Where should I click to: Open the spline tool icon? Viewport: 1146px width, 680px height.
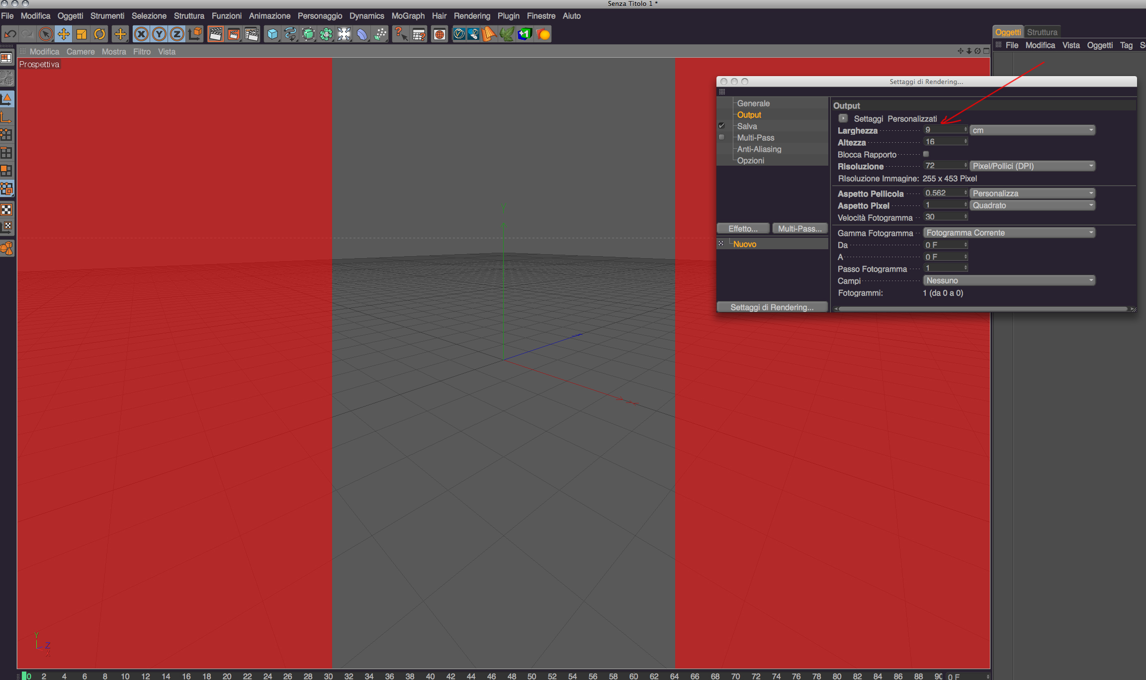pos(290,34)
